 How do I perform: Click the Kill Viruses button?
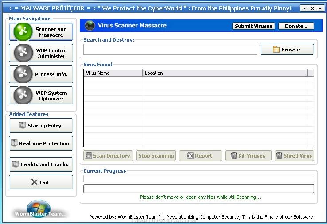click(x=248, y=156)
